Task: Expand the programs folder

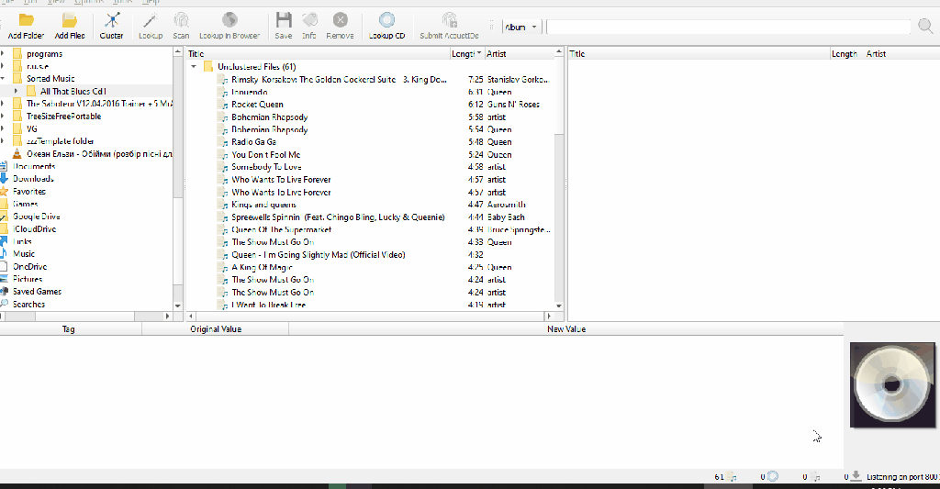Action: click(4, 54)
